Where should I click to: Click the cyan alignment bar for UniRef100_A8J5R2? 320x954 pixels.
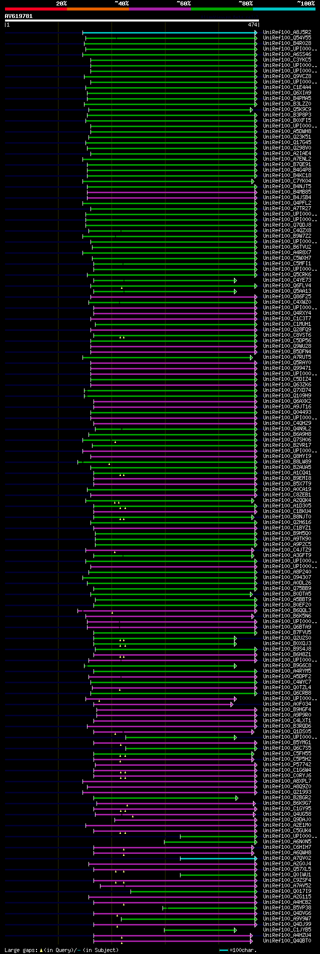coord(170,33)
